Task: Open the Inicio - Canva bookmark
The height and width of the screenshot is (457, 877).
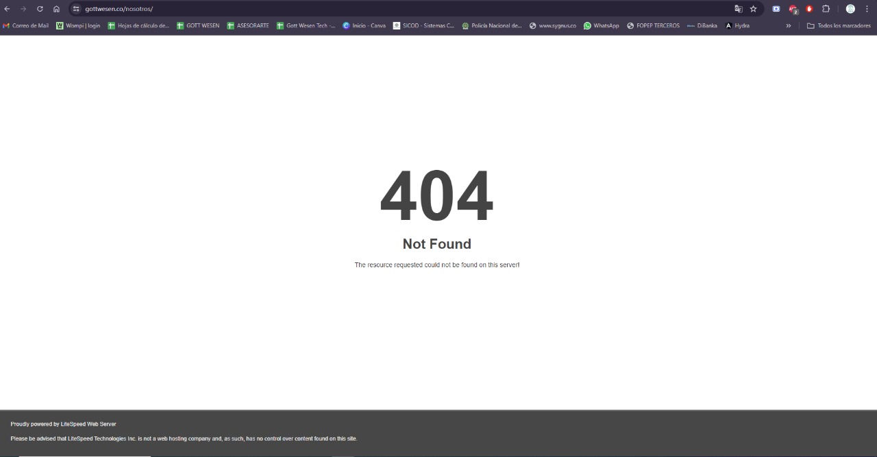Action: pos(364,25)
